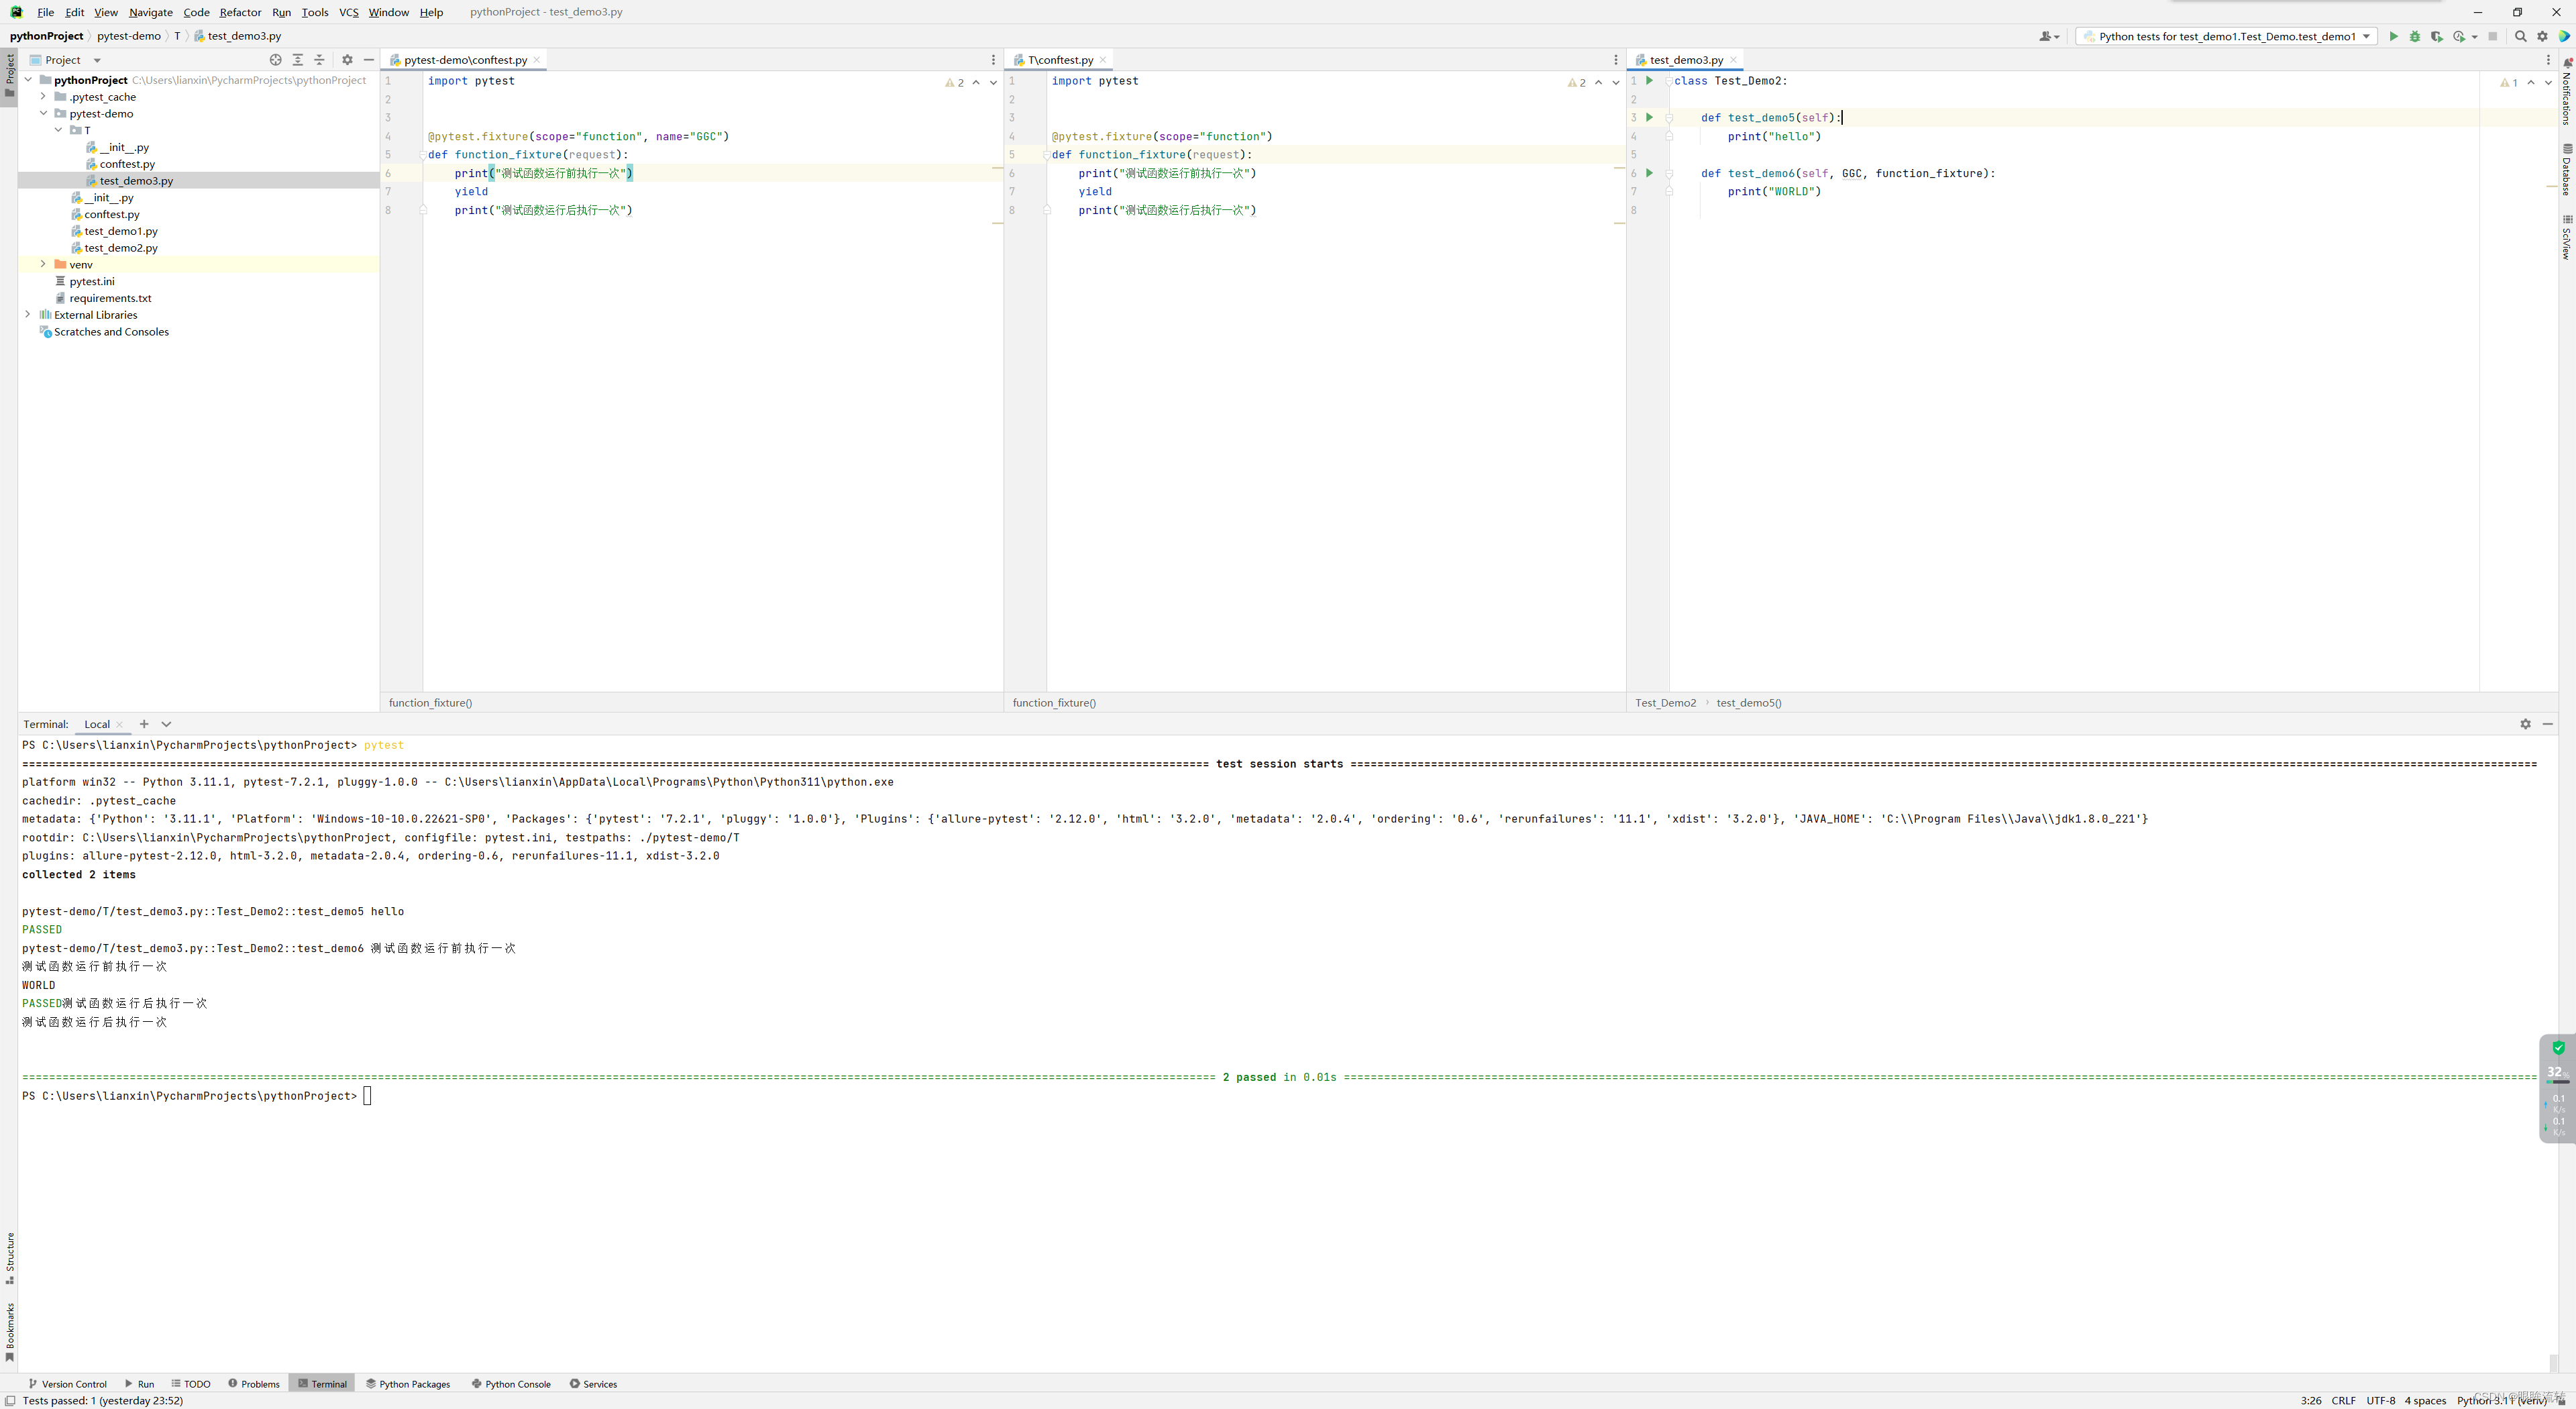Open Project panel options gear
Image resolution: width=2576 pixels, height=1409 pixels.
tap(347, 60)
